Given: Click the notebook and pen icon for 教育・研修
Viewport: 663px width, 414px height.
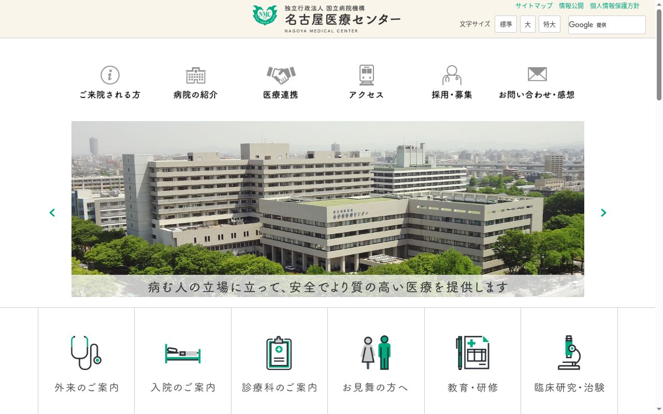Looking at the screenshot, I should click(472, 352).
